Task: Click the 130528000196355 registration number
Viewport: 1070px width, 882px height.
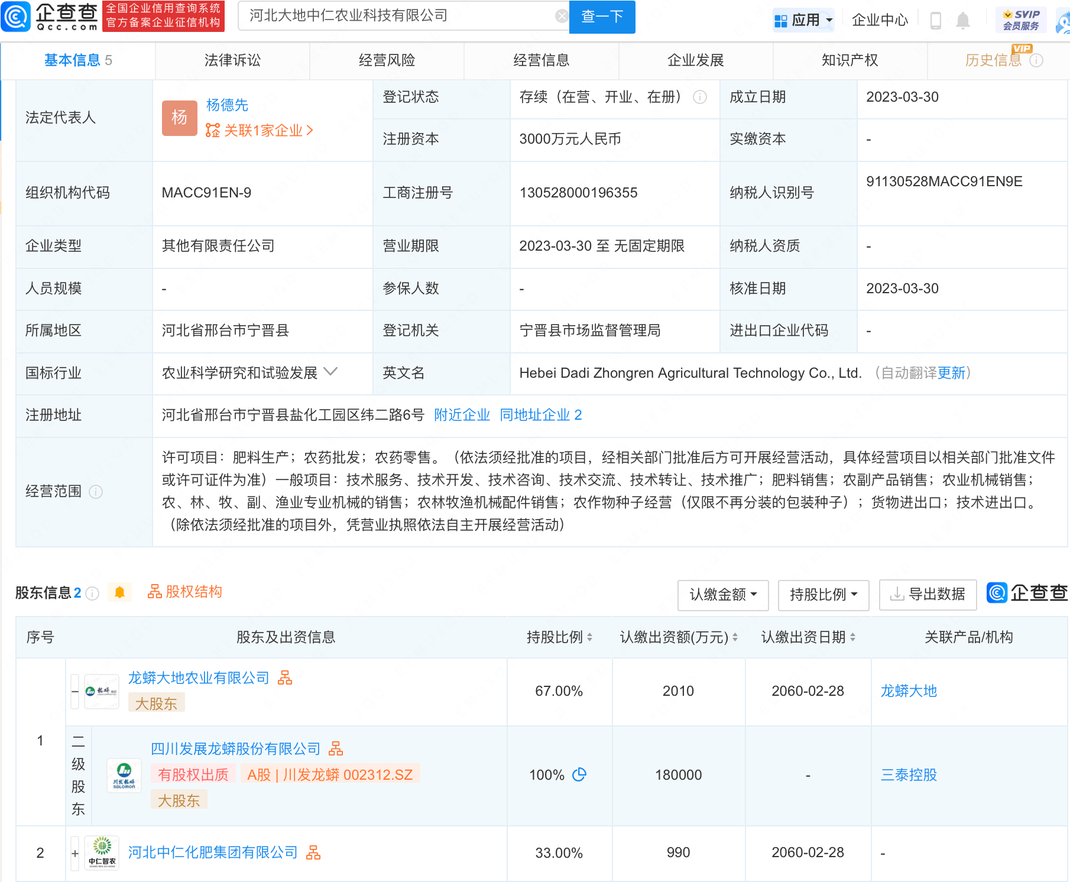Action: [x=578, y=193]
